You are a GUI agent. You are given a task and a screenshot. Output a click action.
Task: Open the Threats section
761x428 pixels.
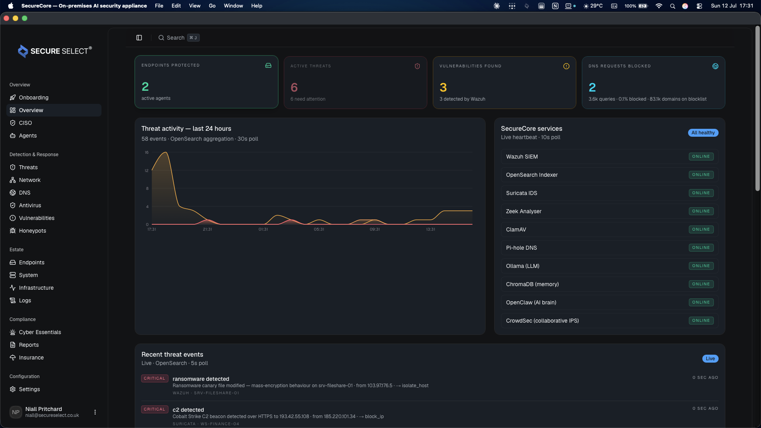pos(54,167)
